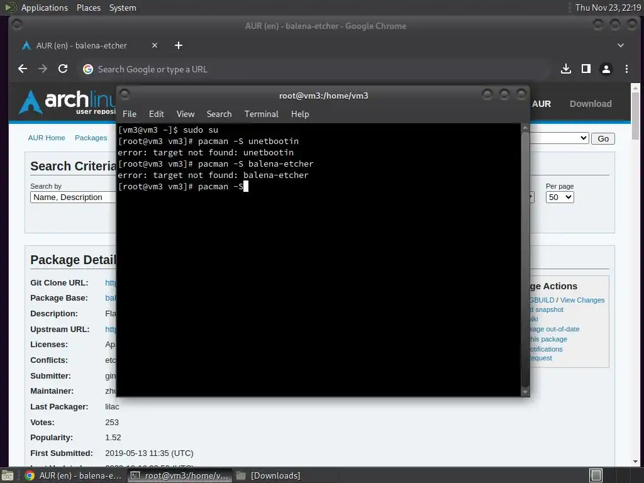Open Terminal's File menu
The image size is (644, 483).
(130, 114)
